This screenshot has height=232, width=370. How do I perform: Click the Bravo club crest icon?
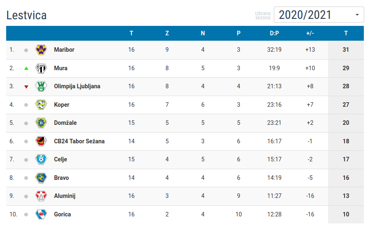tap(41, 178)
